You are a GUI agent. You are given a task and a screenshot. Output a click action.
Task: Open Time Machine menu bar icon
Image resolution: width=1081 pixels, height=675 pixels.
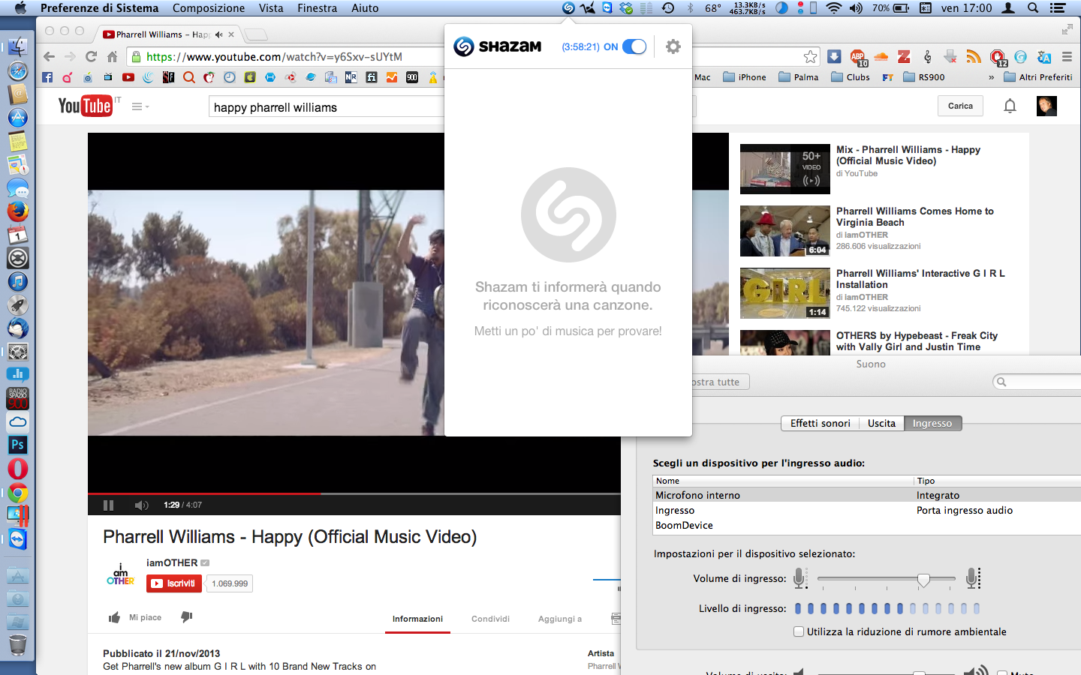click(x=667, y=8)
